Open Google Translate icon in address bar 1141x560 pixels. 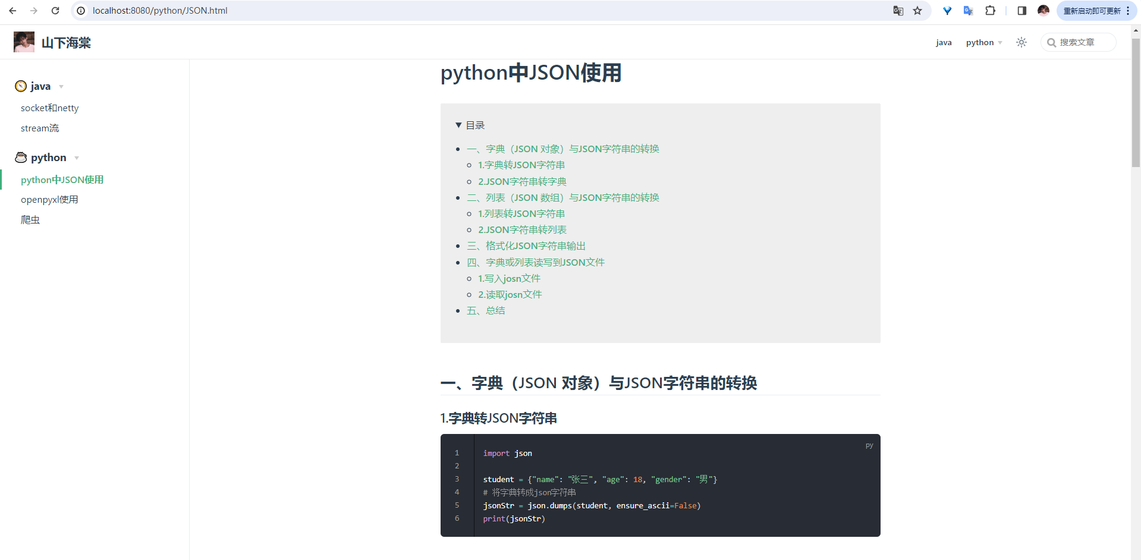898,11
